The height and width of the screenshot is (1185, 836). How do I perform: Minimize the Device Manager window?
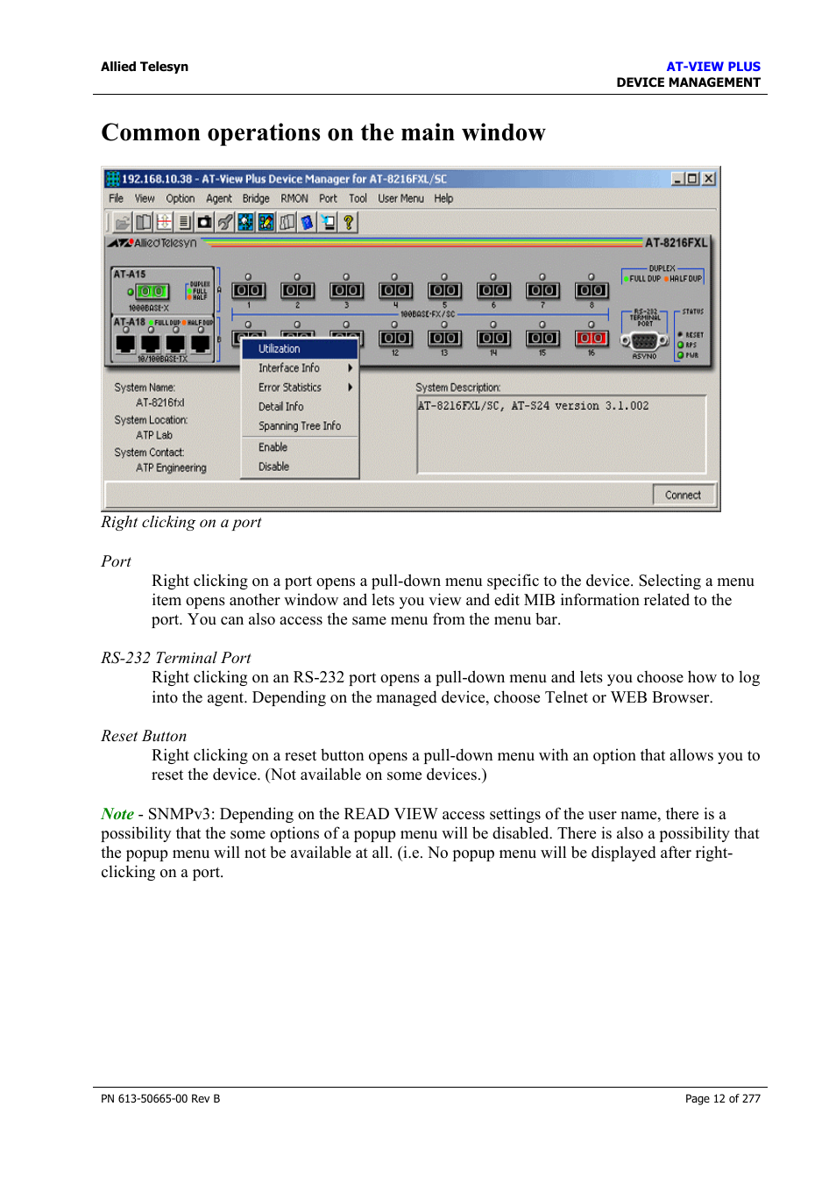click(x=678, y=179)
